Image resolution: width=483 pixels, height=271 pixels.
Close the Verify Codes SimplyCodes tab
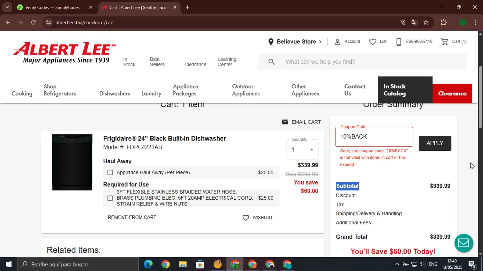coord(90,7)
